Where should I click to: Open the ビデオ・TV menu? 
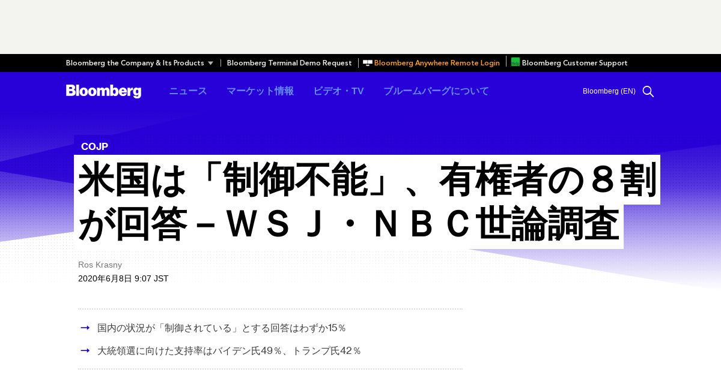coord(338,91)
